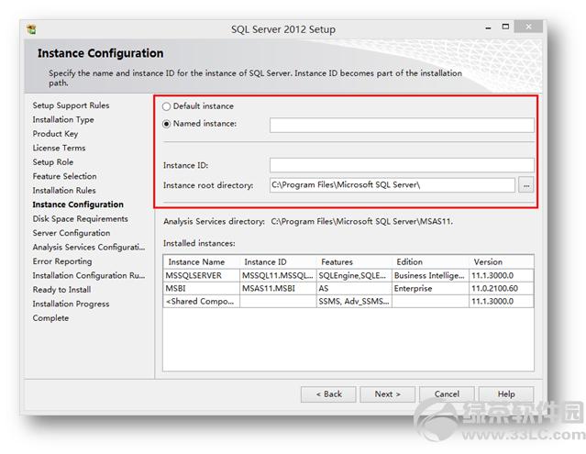Select Ready to Install step
The width and height of the screenshot is (586, 454).
61,290
